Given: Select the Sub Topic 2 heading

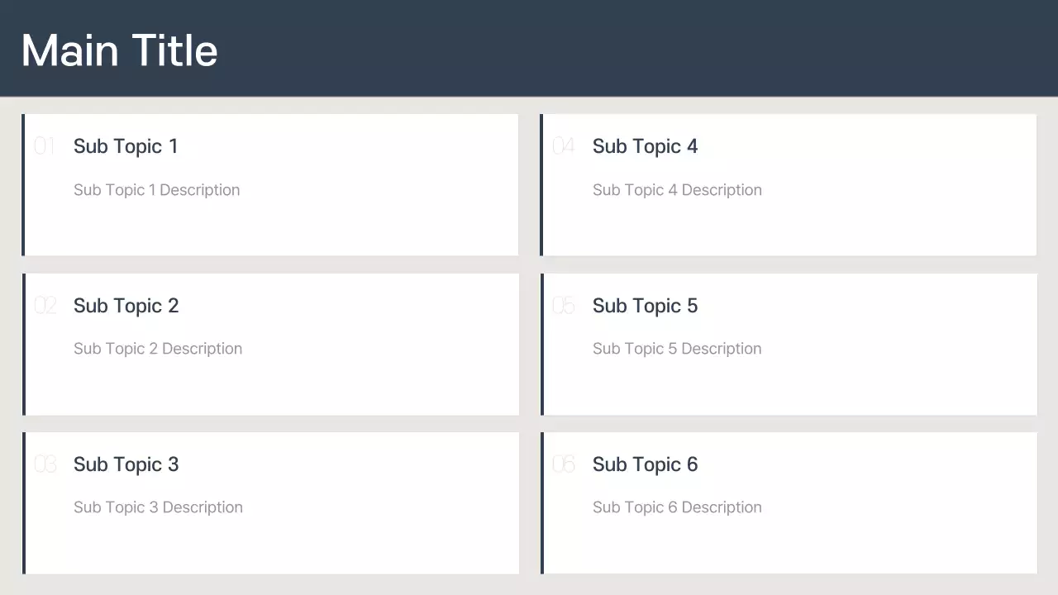Looking at the screenshot, I should [x=126, y=306].
